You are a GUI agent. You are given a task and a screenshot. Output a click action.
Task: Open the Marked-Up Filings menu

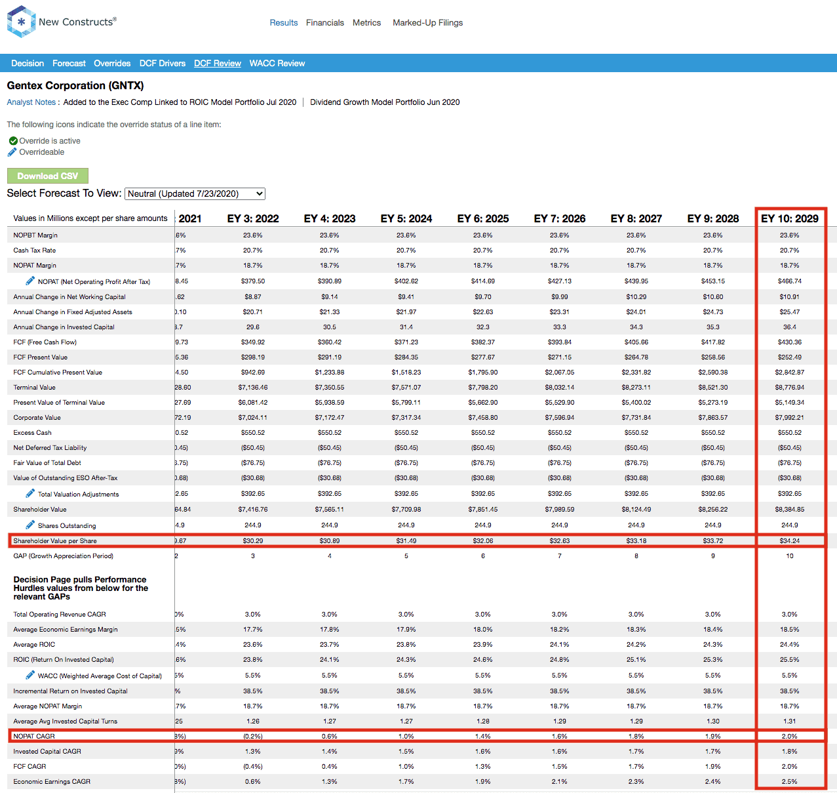[427, 22]
